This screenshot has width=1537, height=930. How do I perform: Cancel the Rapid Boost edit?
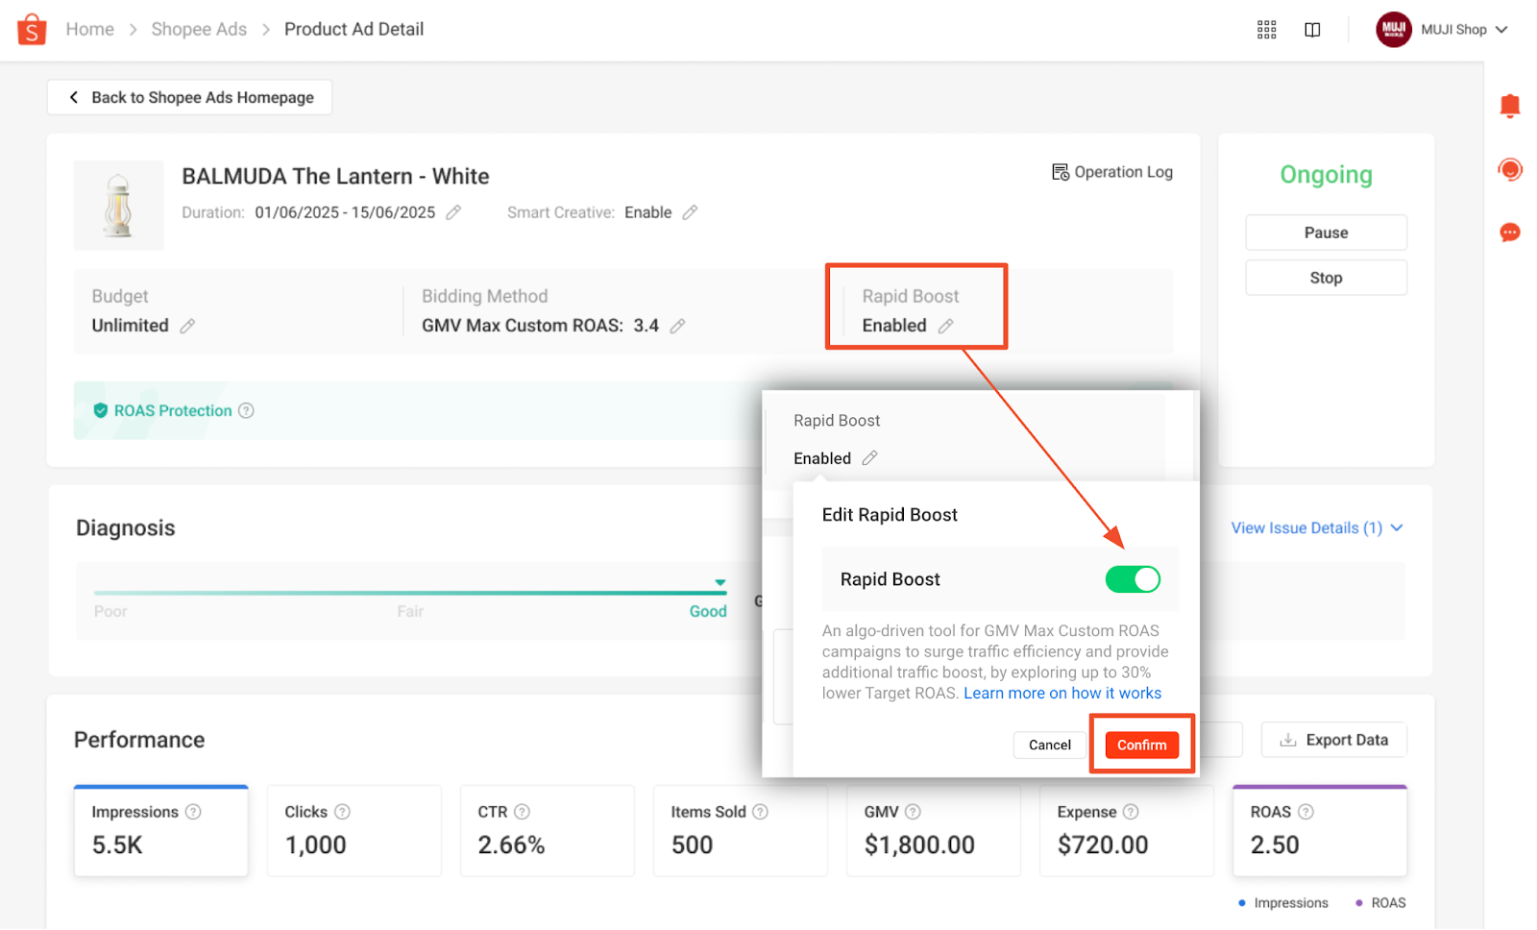pos(1049,745)
